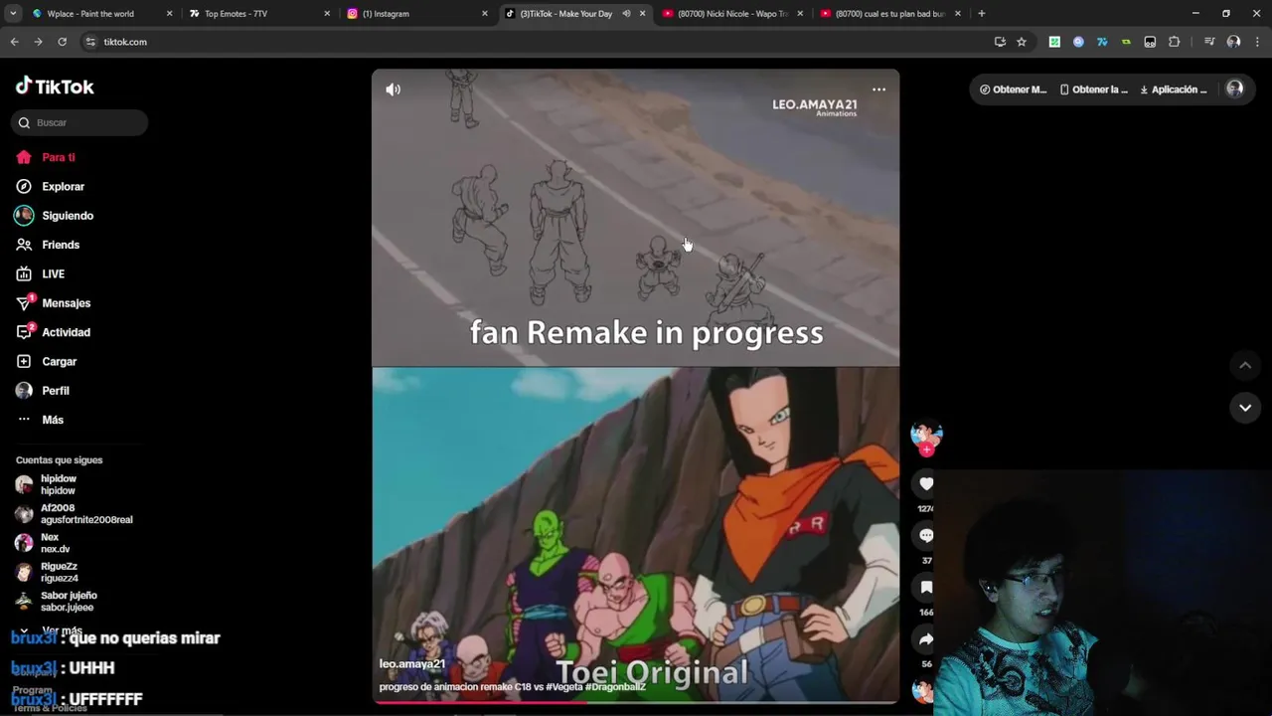The width and height of the screenshot is (1272, 716).
Task: Reload the page
Action: pos(62,42)
